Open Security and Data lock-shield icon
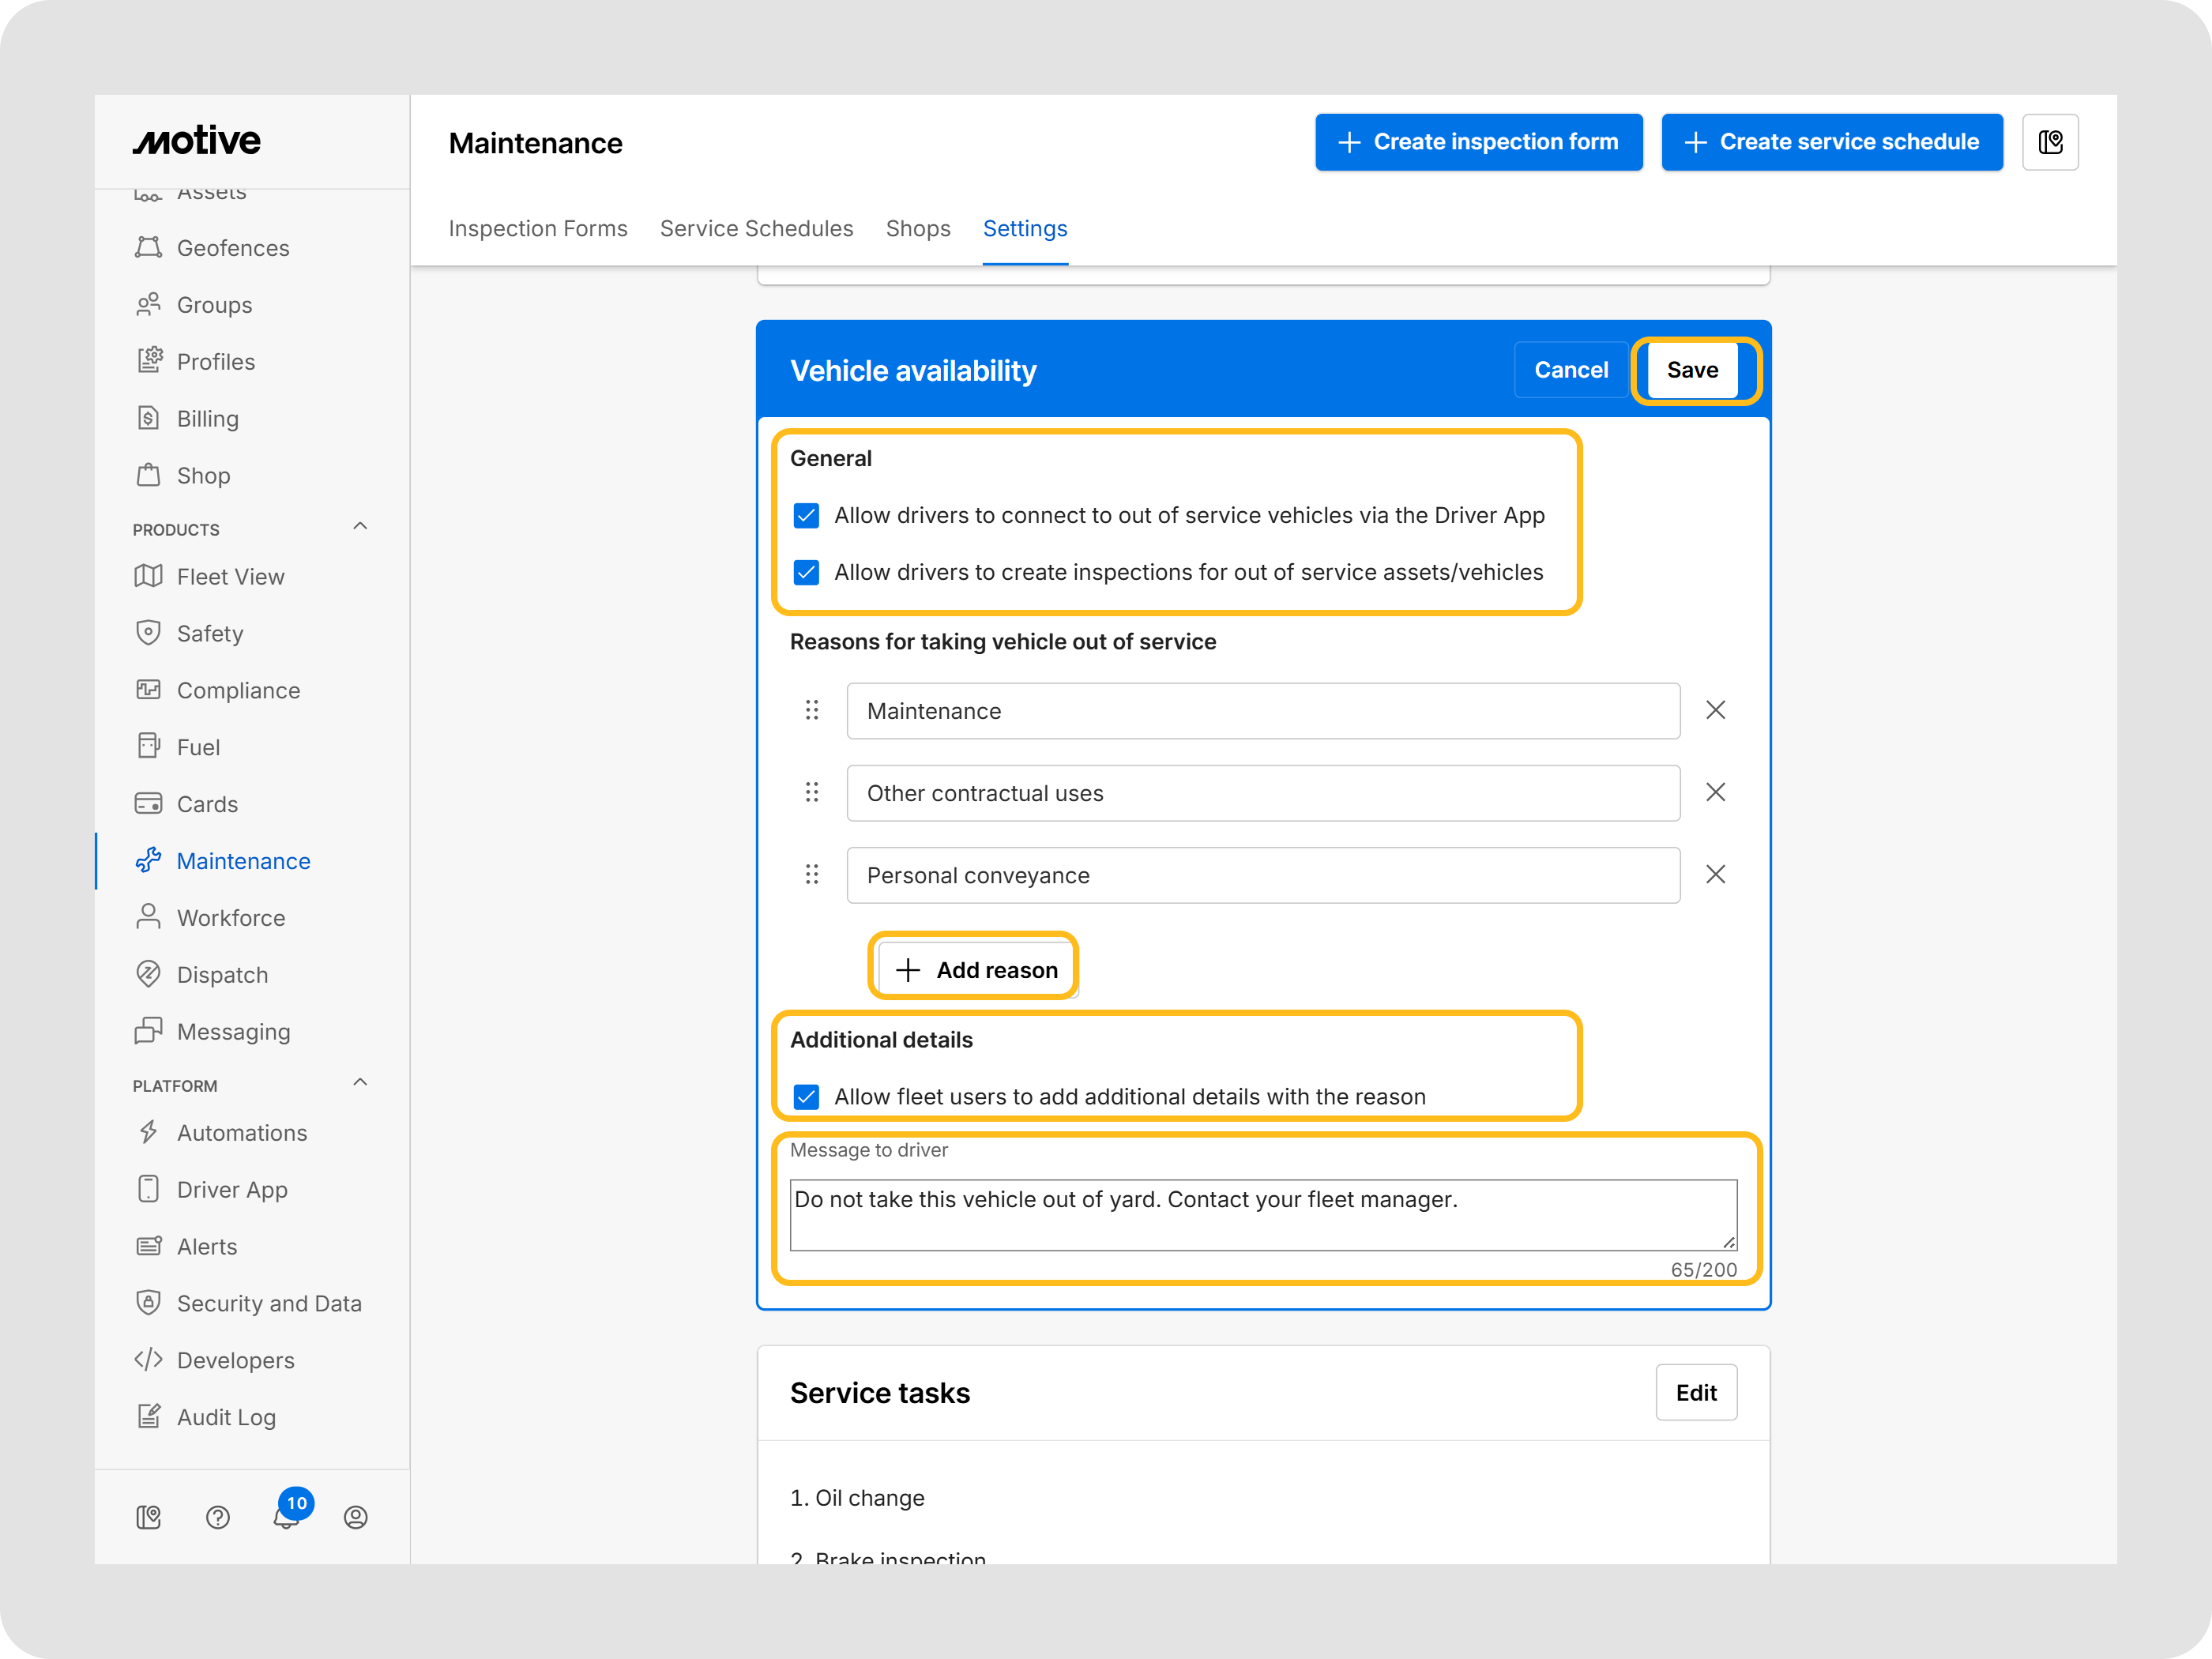This screenshot has height=1659, width=2212. coord(148,1303)
